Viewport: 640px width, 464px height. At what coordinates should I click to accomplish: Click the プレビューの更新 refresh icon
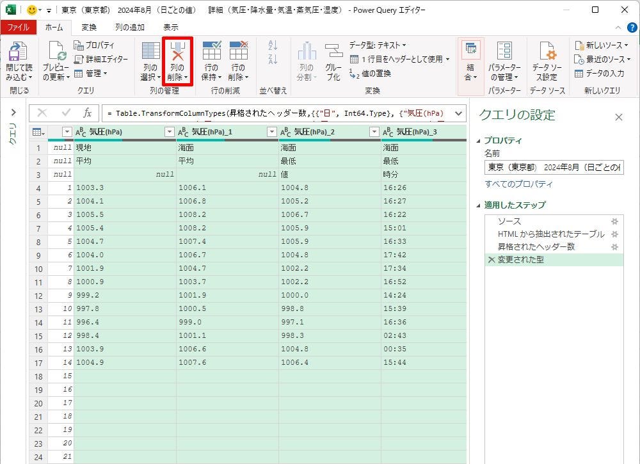(x=56, y=52)
